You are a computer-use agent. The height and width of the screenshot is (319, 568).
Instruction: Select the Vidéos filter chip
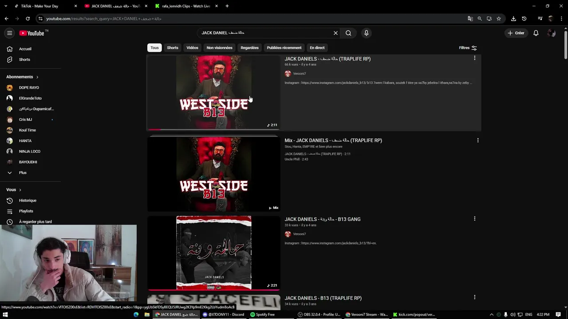(x=192, y=48)
